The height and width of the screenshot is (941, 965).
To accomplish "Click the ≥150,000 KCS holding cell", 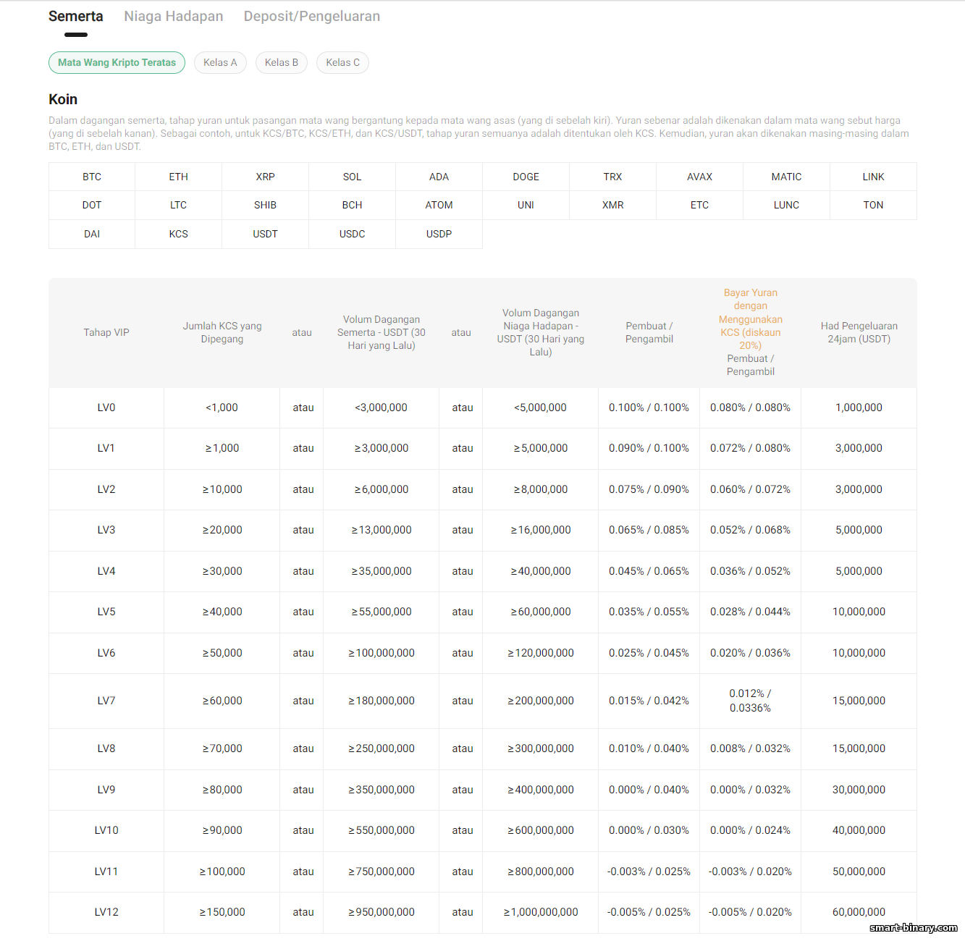I will click(222, 913).
